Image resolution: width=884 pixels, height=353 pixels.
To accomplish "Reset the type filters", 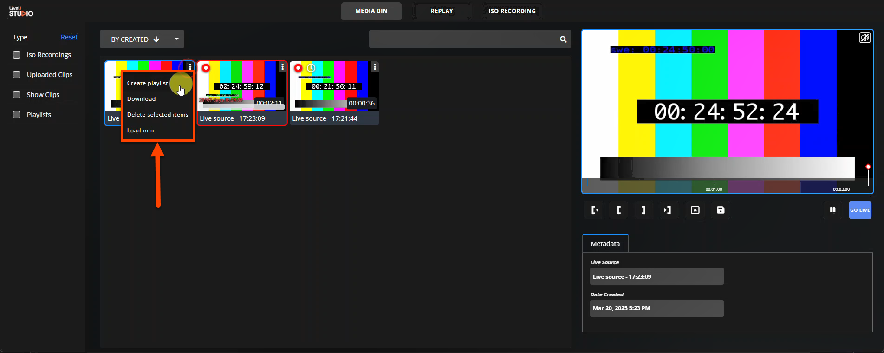I will click(69, 37).
